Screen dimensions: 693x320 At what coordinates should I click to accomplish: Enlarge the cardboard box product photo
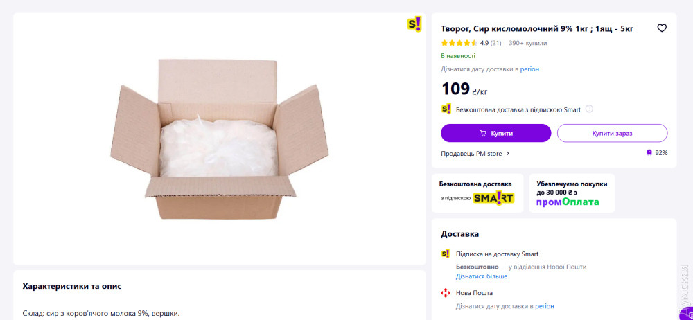pos(219,139)
